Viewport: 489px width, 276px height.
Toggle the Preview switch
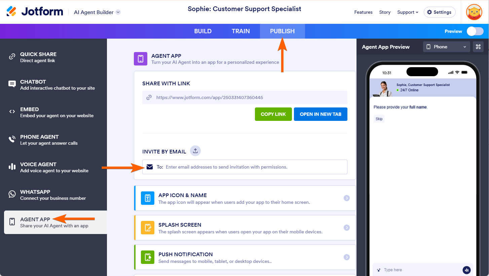coord(475,31)
